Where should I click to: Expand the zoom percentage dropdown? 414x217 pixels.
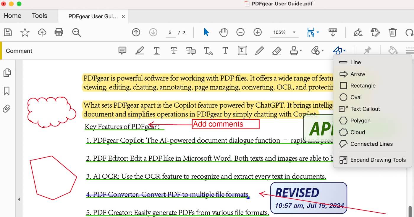[294, 32]
